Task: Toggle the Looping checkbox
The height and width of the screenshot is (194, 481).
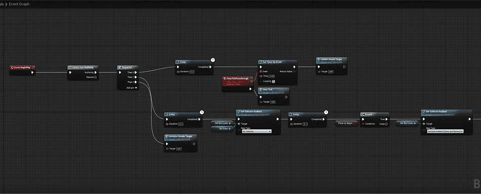Action: (273, 81)
